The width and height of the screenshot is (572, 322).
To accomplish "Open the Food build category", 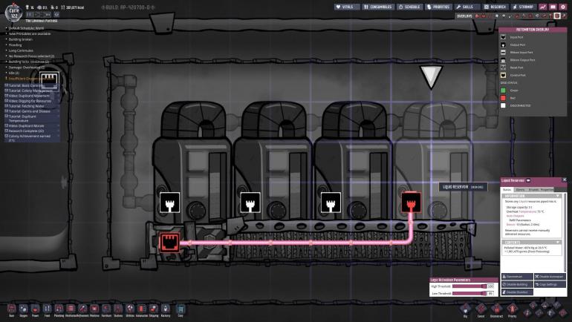I will (x=47, y=309).
